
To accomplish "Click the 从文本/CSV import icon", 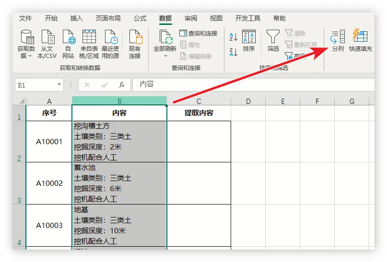I will [x=47, y=37].
